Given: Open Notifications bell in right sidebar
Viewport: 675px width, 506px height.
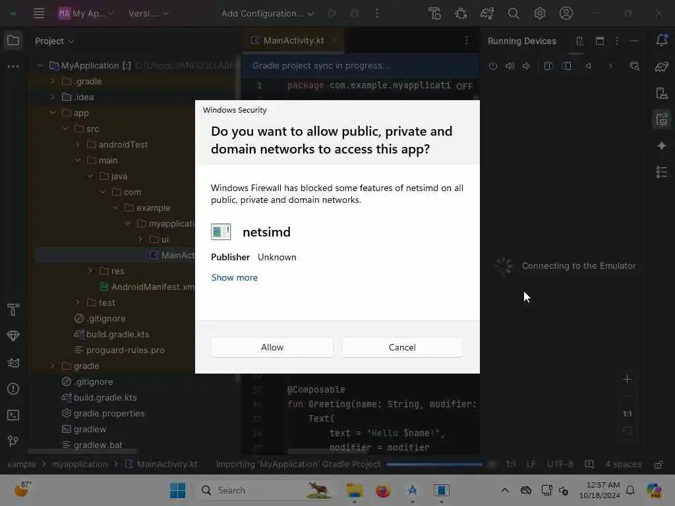Looking at the screenshot, I should point(662,40).
